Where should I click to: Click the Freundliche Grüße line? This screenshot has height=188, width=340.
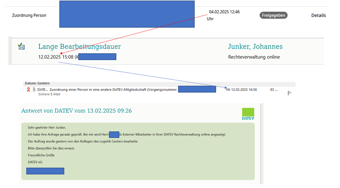(x=41, y=155)
